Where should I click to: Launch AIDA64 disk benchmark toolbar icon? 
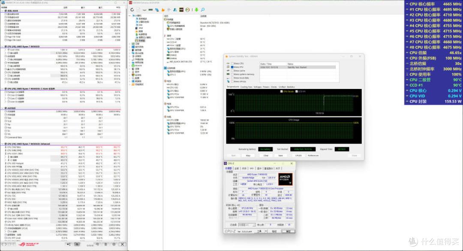pyautogui.click(x=144, y=10)
